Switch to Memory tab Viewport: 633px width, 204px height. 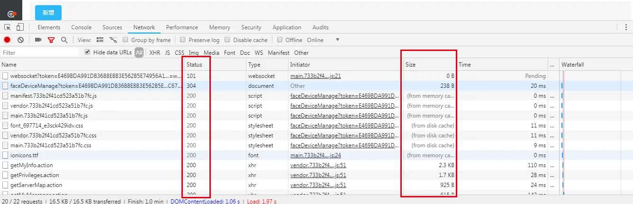[x=220, y=27]
